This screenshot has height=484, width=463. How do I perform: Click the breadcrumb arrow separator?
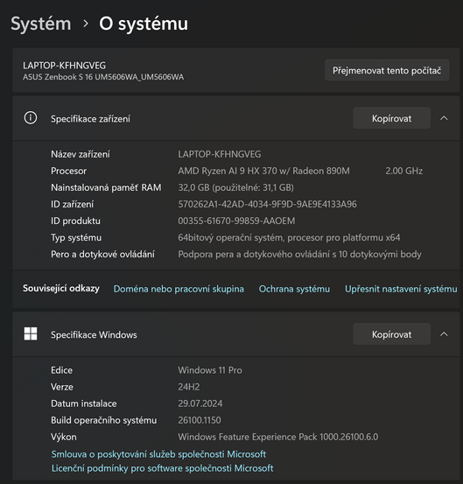86,24
